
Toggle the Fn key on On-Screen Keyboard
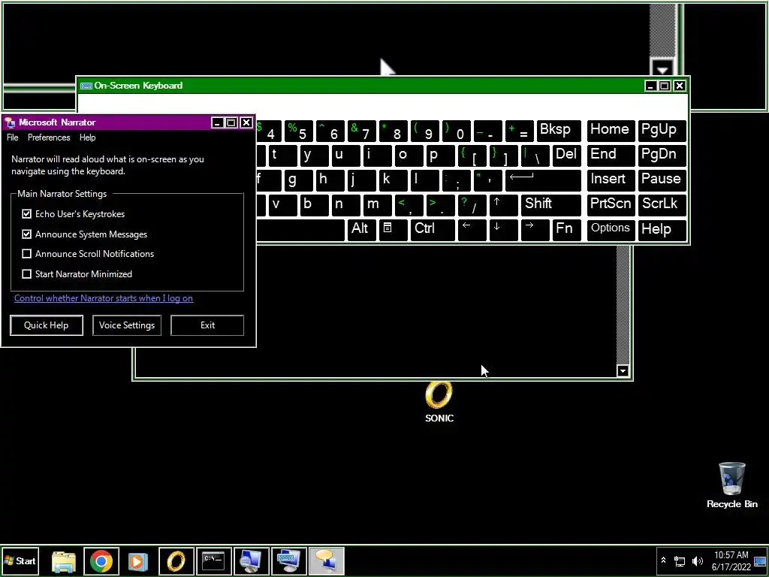point(566,229)
